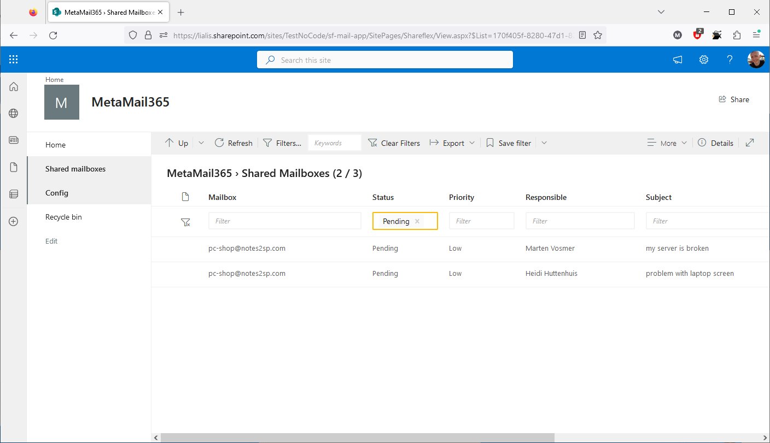This screenshot has width=770, height=443.
Task: Click the Subject column header
Action: [658, 197]
